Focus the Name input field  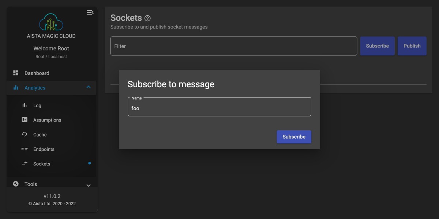click(x=219, y=108)
